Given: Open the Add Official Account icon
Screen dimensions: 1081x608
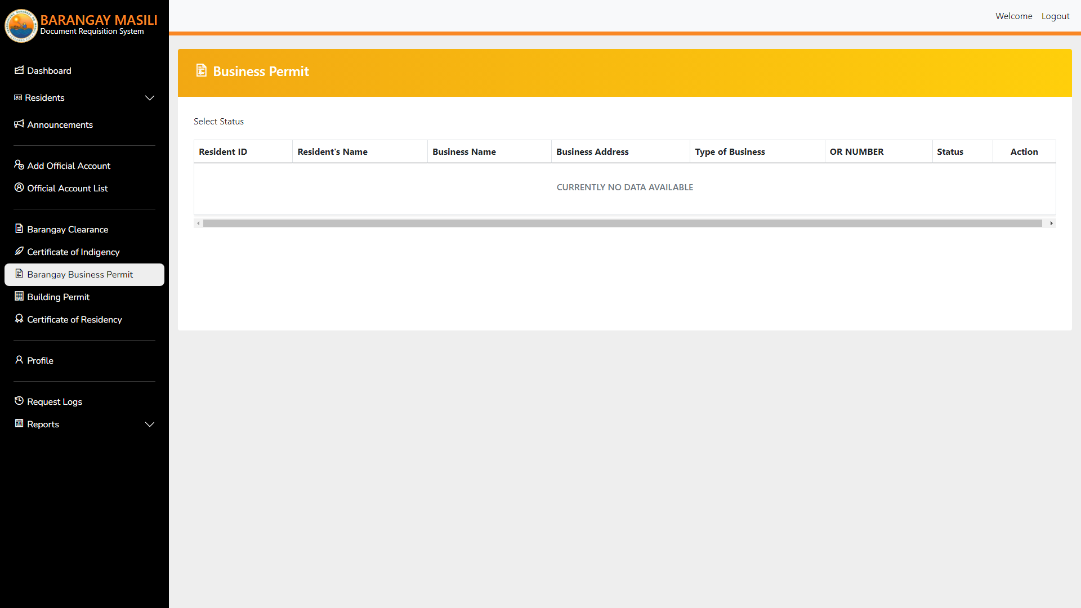Looking at the screenshot, I should [x=19, y=165].
